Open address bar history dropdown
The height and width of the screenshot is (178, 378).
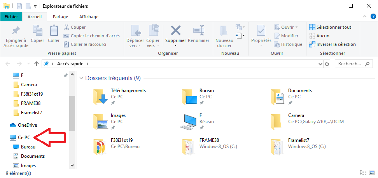320,64
